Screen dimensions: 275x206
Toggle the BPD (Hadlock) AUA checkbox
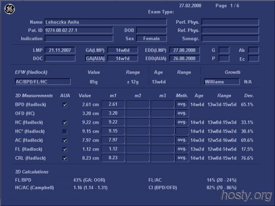[65, 105]
